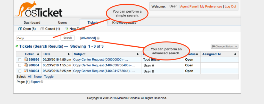The width and height of the screenshot is (264, 104).
Task: Open ticket number 956696
Action: tap(34, 60)
